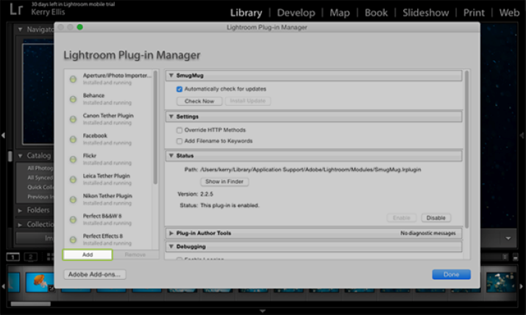Click the Adobe Add-ons button
Image resolution: width=526 pixels, height=315 pixels.
pos(95,275)
